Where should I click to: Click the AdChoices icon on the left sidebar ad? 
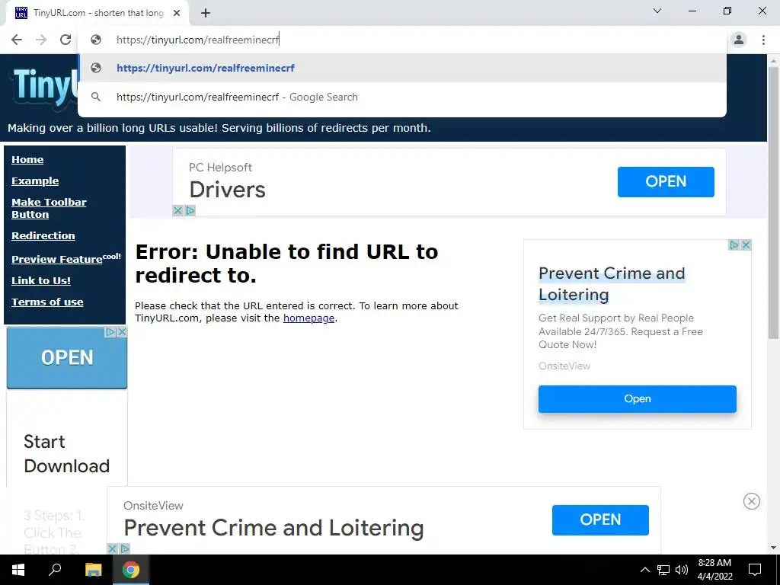(111, 332)
